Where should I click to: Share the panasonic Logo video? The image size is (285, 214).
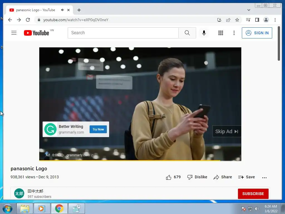(x=223, y=177)
